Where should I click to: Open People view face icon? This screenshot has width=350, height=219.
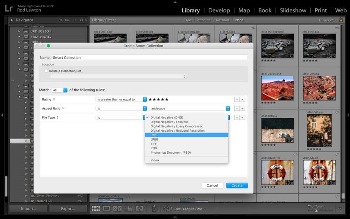139,208
